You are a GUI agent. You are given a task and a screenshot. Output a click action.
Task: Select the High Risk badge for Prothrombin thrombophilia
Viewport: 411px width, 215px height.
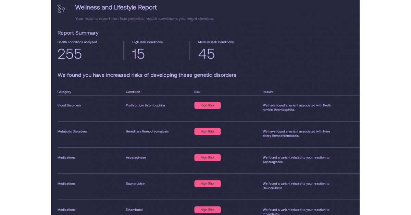coord(208,105)
